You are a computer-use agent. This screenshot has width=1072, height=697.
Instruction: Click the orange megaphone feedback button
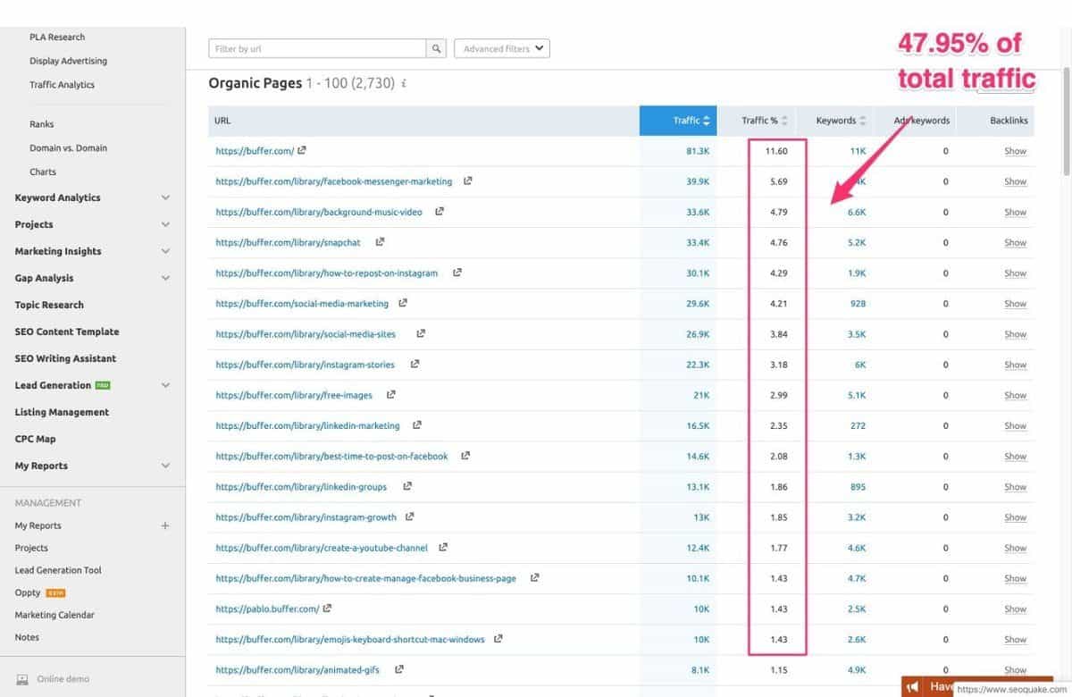tap(913, 686)
